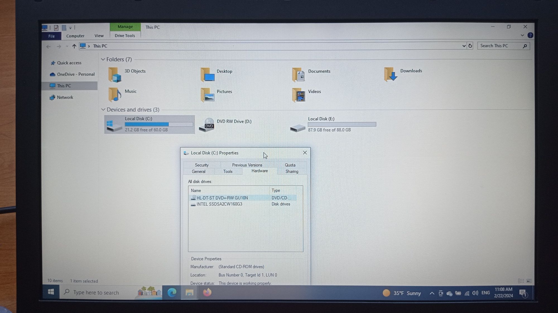Open the View ribbon tab
This screenshot has height=313, width=558.
99,36
